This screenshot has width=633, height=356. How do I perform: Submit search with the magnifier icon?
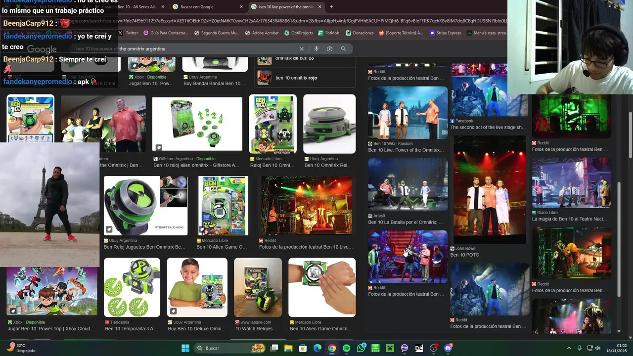tap(343, 49)
